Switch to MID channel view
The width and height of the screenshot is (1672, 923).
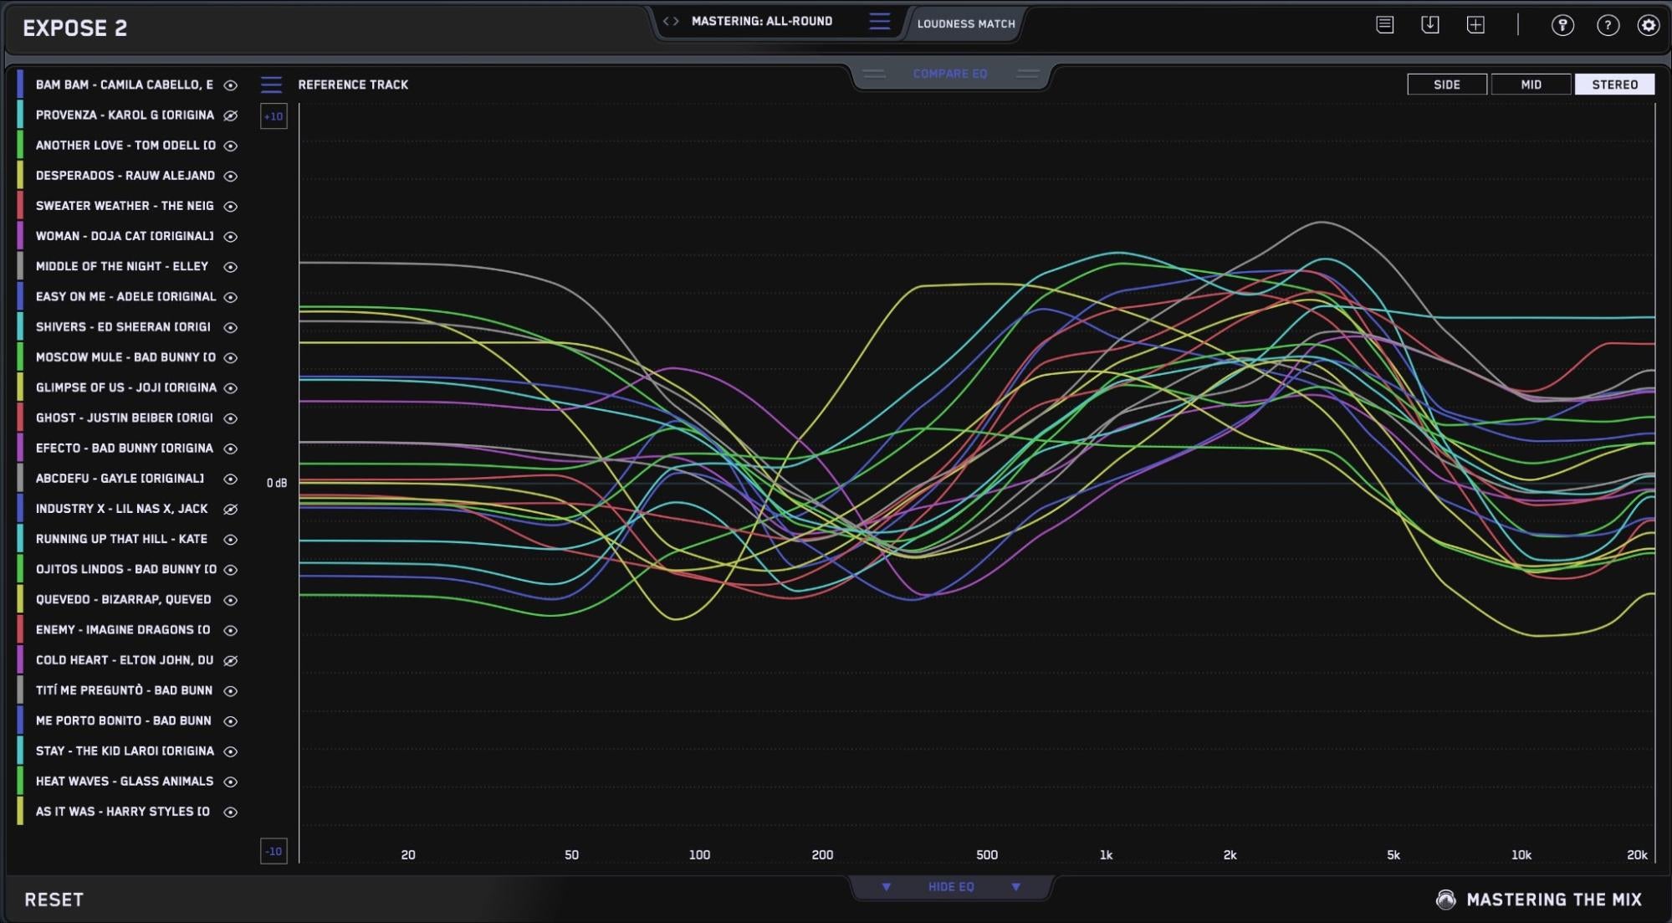click(1531, 85)
